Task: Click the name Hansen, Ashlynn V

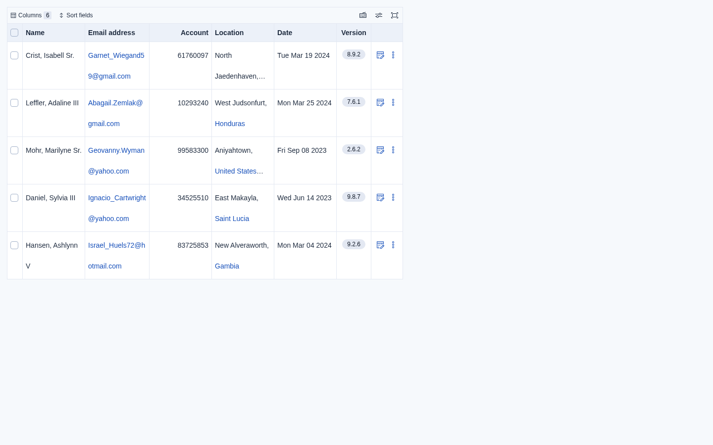Action: [51, 256]
